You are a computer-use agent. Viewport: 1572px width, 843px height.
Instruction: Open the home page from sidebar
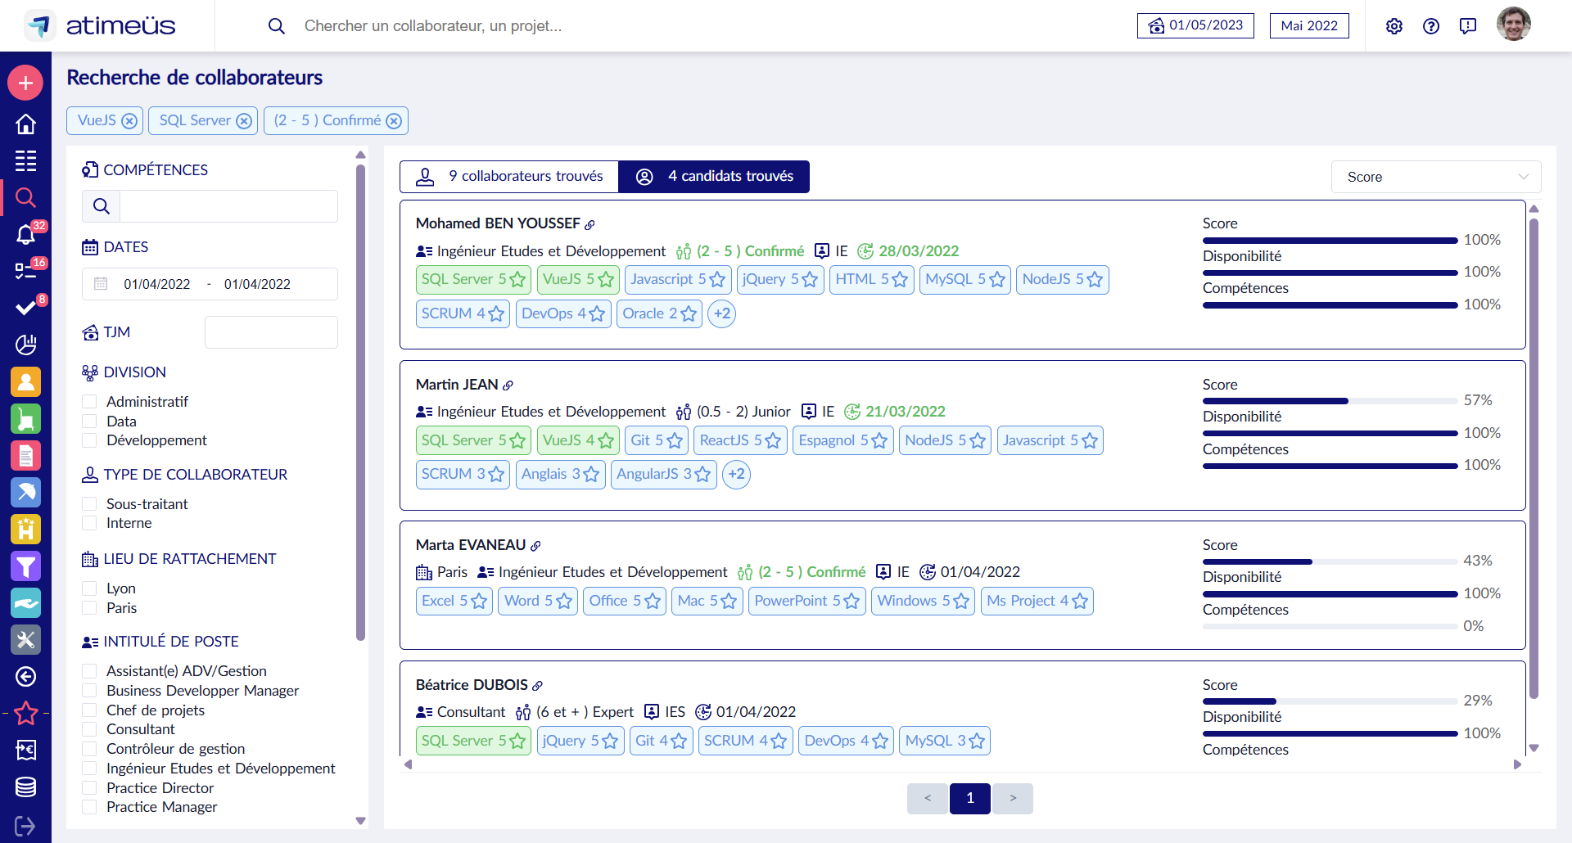click(25, 124)
